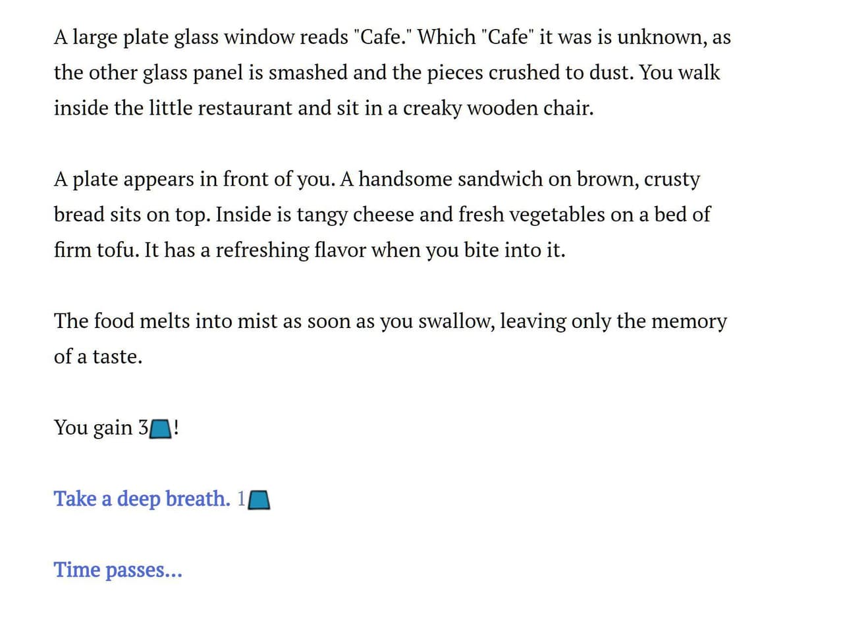Click the phrase "The food melts into mist"
This screenshot has width=843, height=617.
pos(166,321)
